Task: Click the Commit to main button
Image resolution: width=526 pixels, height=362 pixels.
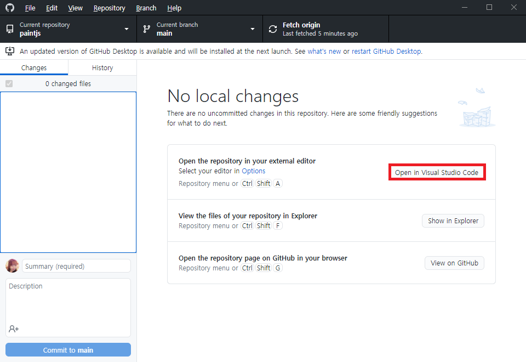Action: point(68,350)
